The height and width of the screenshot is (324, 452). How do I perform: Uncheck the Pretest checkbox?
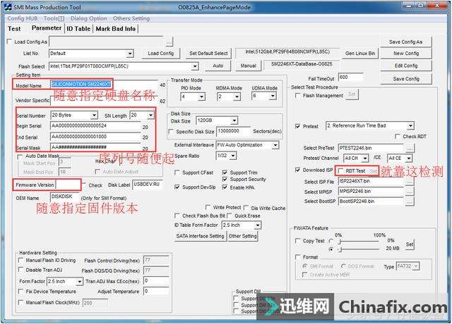point(298,126)
